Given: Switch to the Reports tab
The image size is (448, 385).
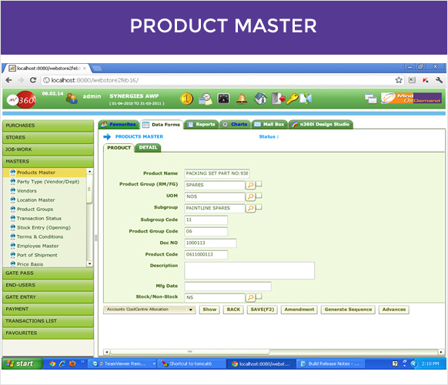Looking at the screenshot, I should (202, 124).
